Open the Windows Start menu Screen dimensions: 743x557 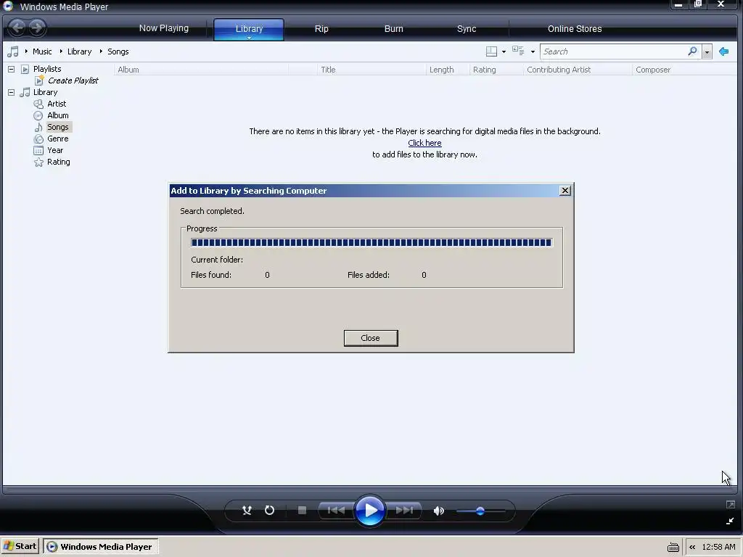click(x=20, y=547)
